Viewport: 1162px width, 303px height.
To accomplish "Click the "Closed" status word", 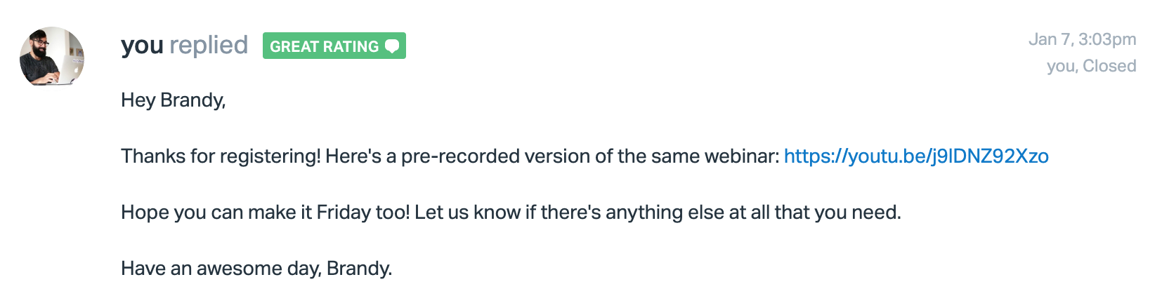I will coord(1109,66).
